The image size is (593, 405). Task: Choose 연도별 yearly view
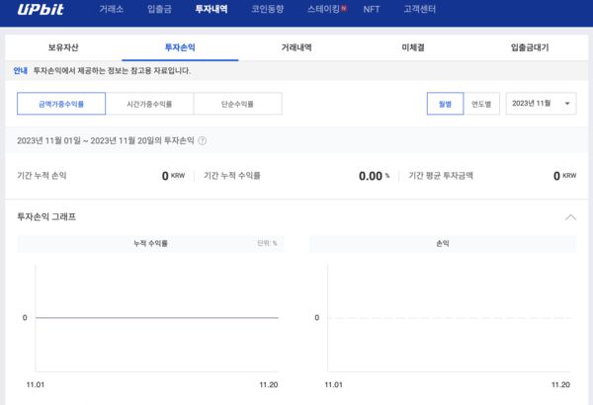pos(481,104)
